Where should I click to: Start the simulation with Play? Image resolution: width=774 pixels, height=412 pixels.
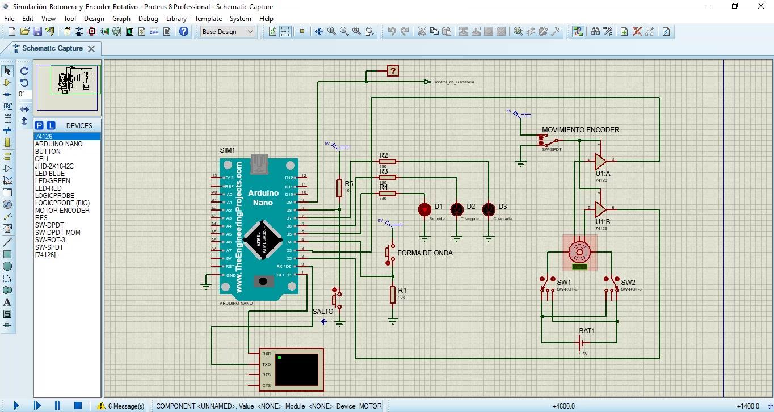click(16, 406)
